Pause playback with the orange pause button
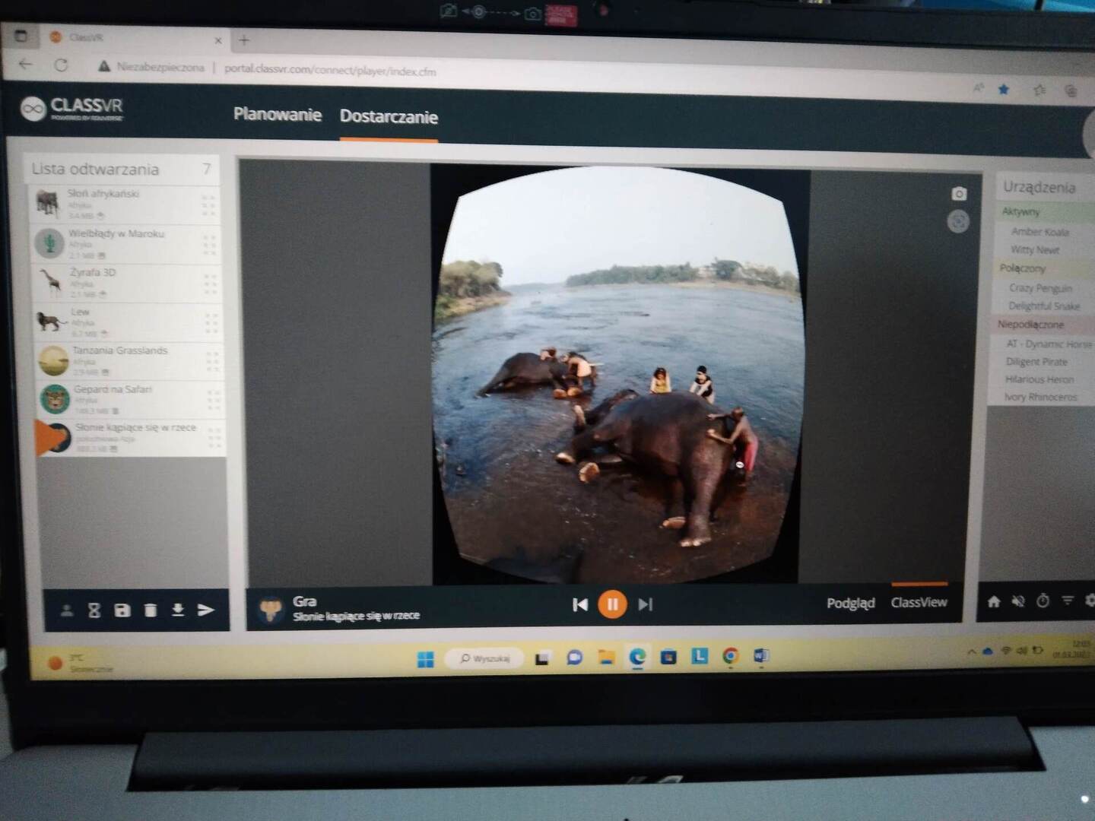The width and height of the screenshot is (1095, 821). click(x=612, y=604)
